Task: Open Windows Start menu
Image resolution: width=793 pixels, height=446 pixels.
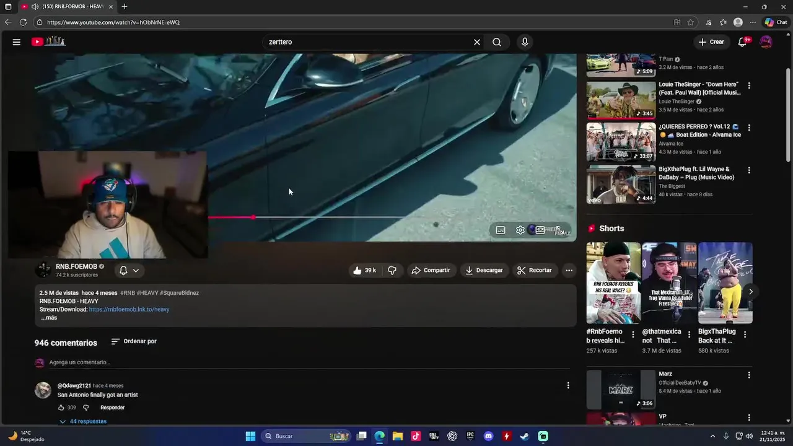Action: tap(250, 436)
